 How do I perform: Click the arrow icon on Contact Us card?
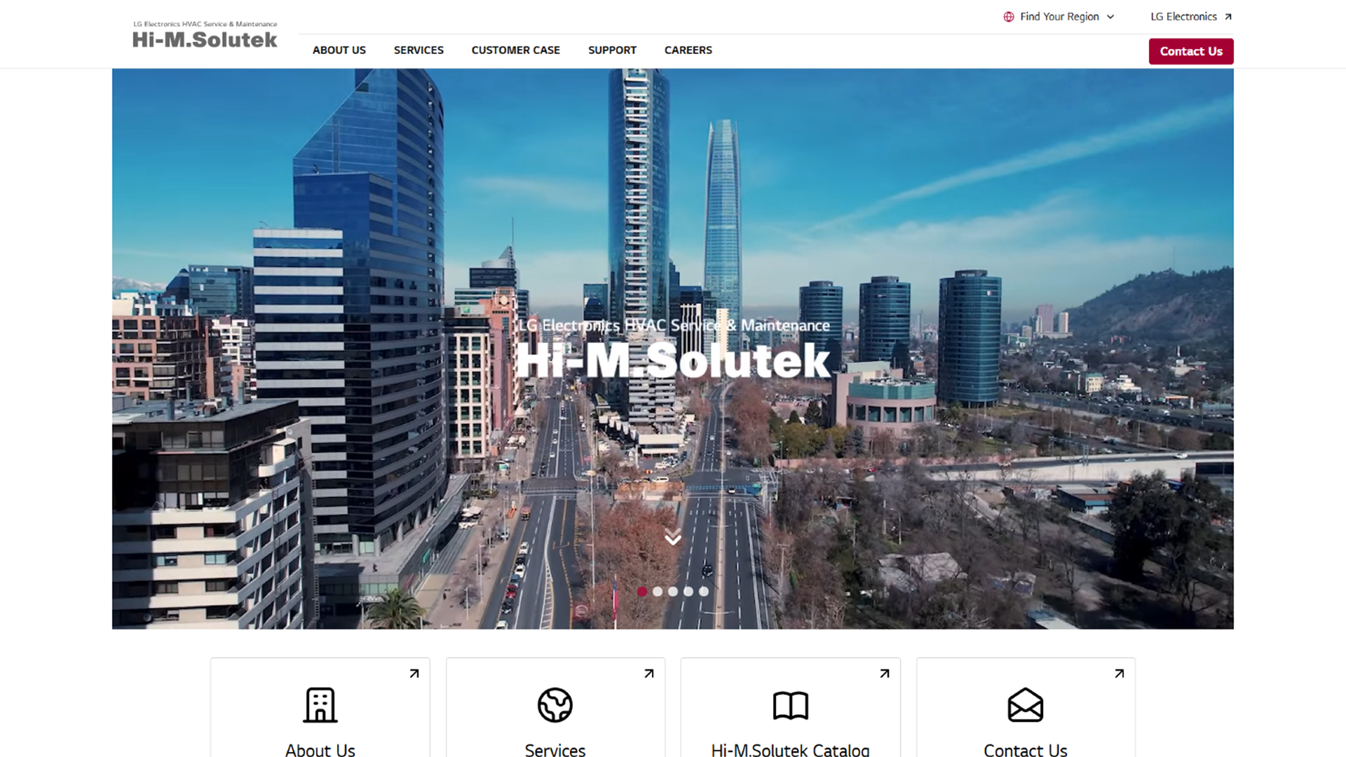(1120, 674)
